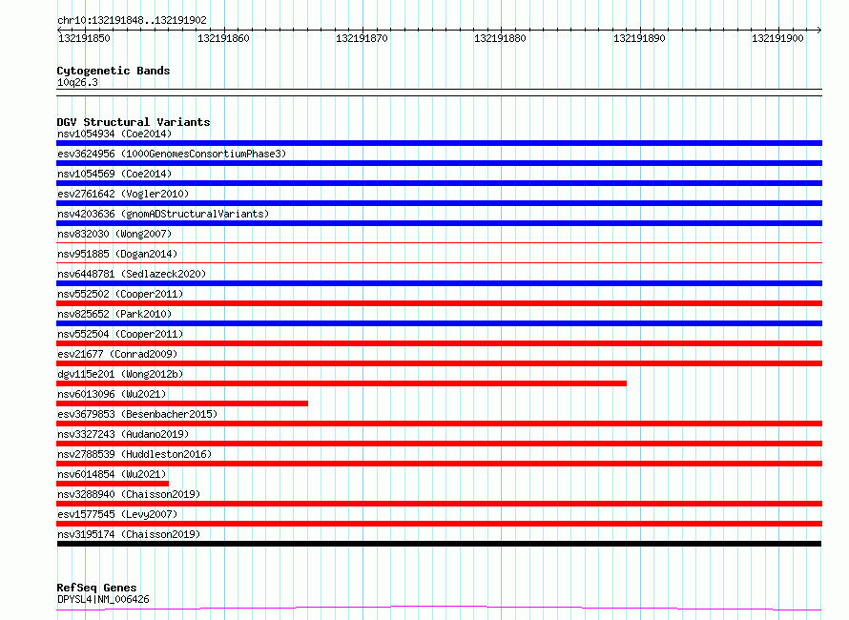Click the blue bar under nsv6448781
Screen dimensions: 849x620
point(439,283)
